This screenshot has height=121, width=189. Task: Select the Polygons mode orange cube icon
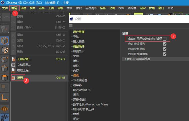point(5,78)
